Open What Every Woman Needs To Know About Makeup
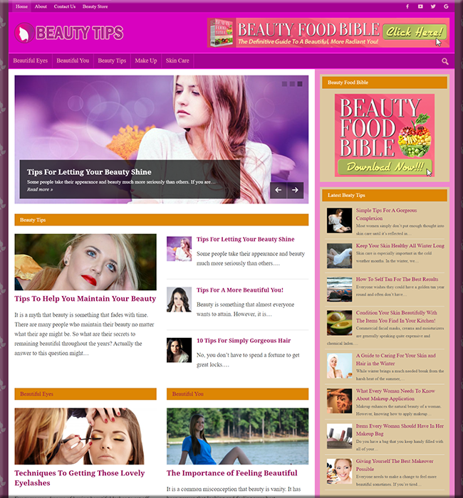 tap(395, 395)
